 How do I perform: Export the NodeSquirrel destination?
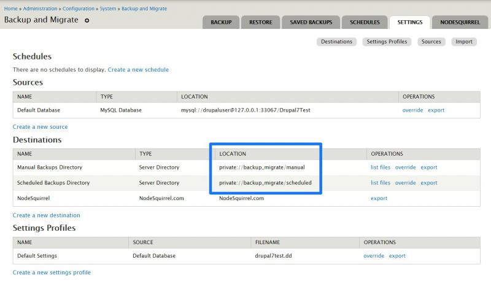pyautogui.click(x=379, y=198)
